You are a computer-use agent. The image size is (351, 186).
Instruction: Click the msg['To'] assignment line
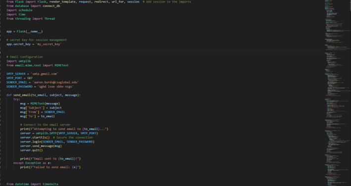[x=38, y=116]
